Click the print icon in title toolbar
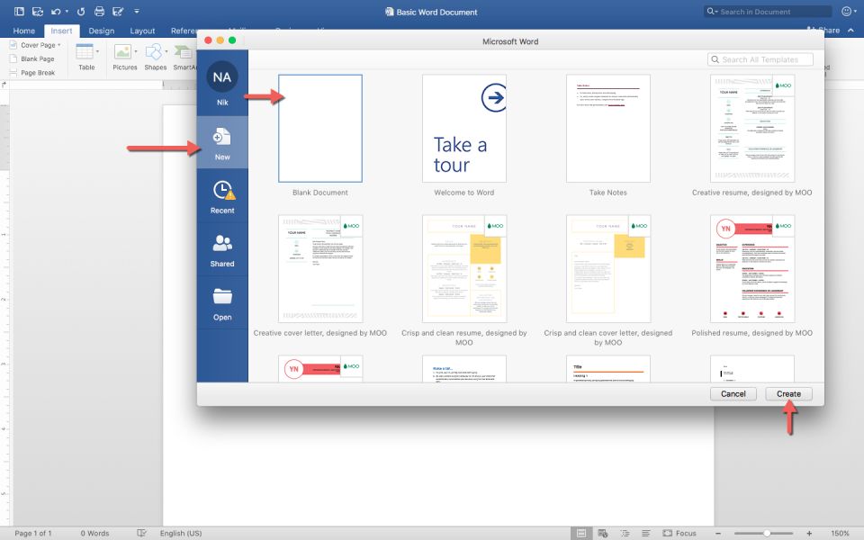The width and height of the screenshot is (864, 540). click(x=99, y=12)
